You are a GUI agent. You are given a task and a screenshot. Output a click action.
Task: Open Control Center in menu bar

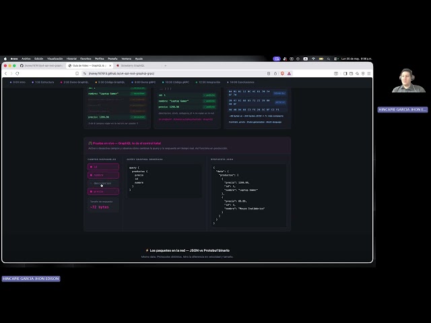coord(336,59)
